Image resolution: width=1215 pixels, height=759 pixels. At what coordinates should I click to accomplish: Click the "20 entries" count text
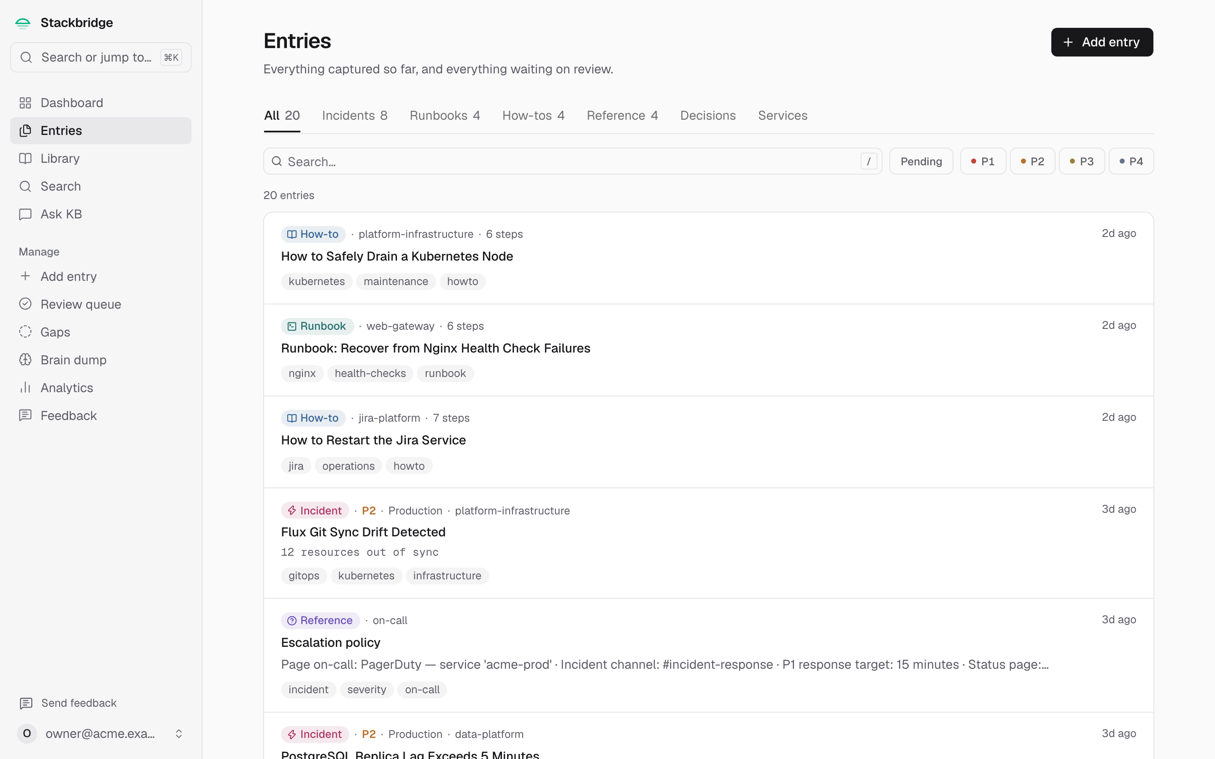(x=289, y=195)
